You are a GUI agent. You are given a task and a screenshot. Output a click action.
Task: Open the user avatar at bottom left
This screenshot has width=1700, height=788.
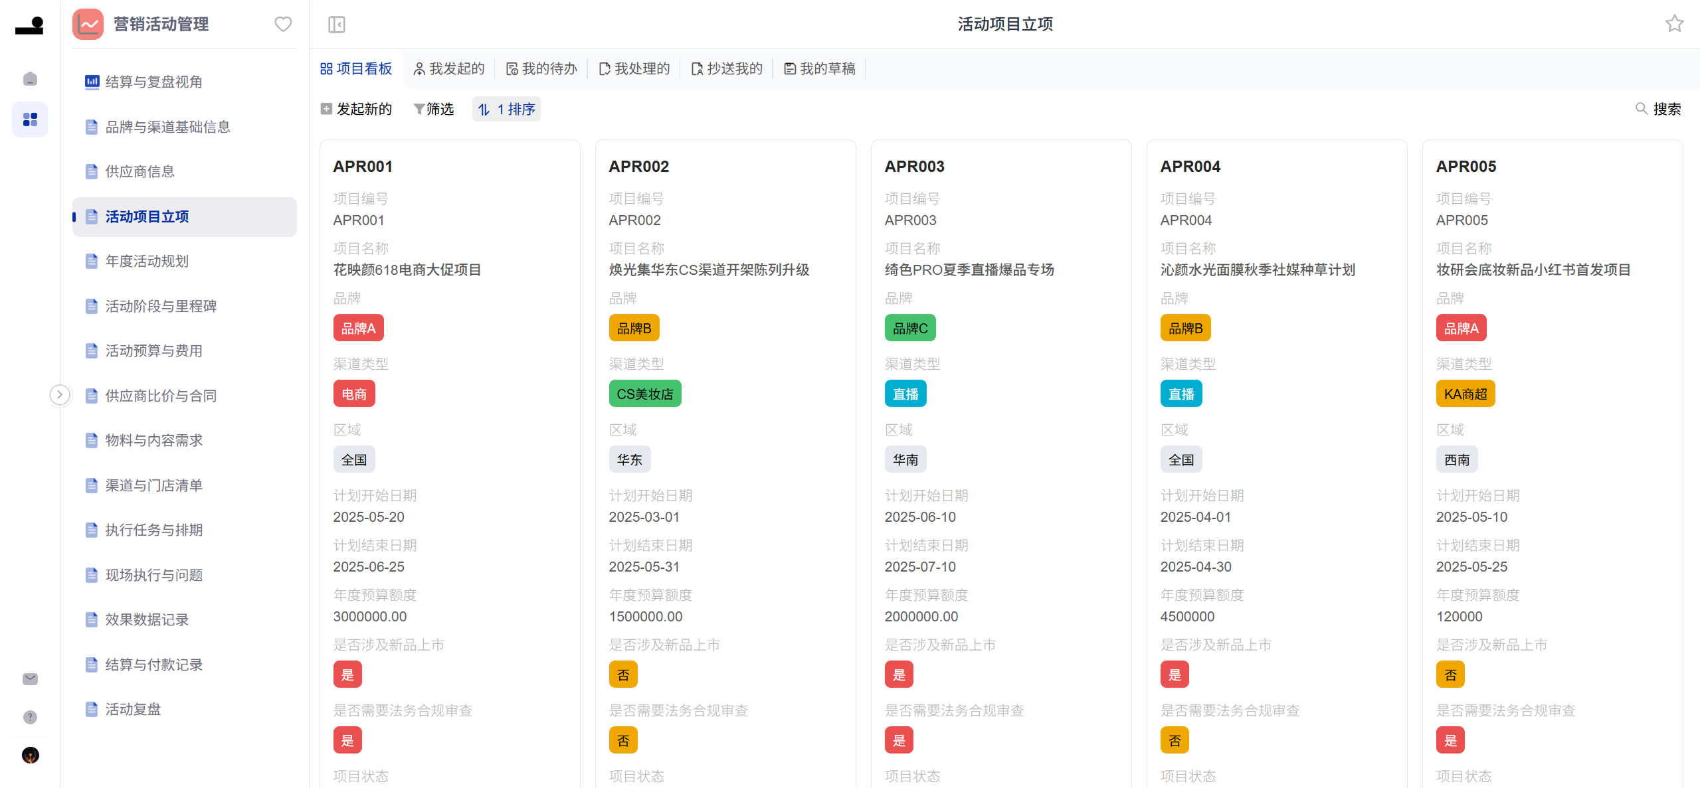(x=29, y=755)
